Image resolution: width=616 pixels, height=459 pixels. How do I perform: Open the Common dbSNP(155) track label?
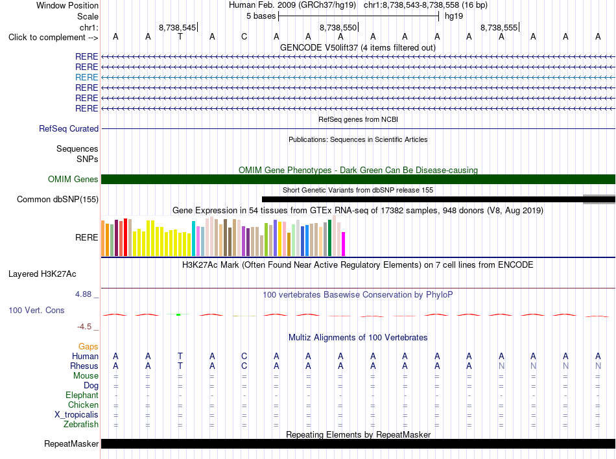[57, 200]
